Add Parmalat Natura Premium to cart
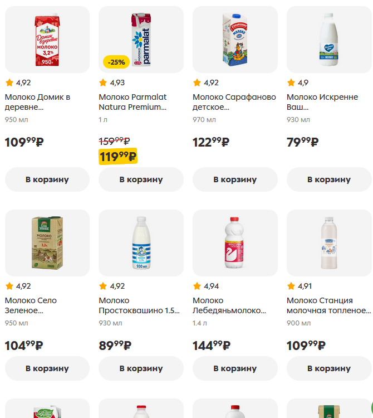 tap(141, 179)
